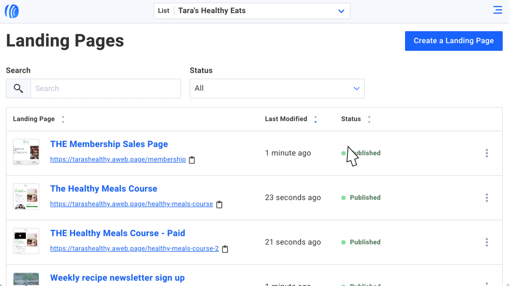Copy the healthy-meals-course URL using clipboard icon
The height and width of the screenshot is (286, 509).
219,204
